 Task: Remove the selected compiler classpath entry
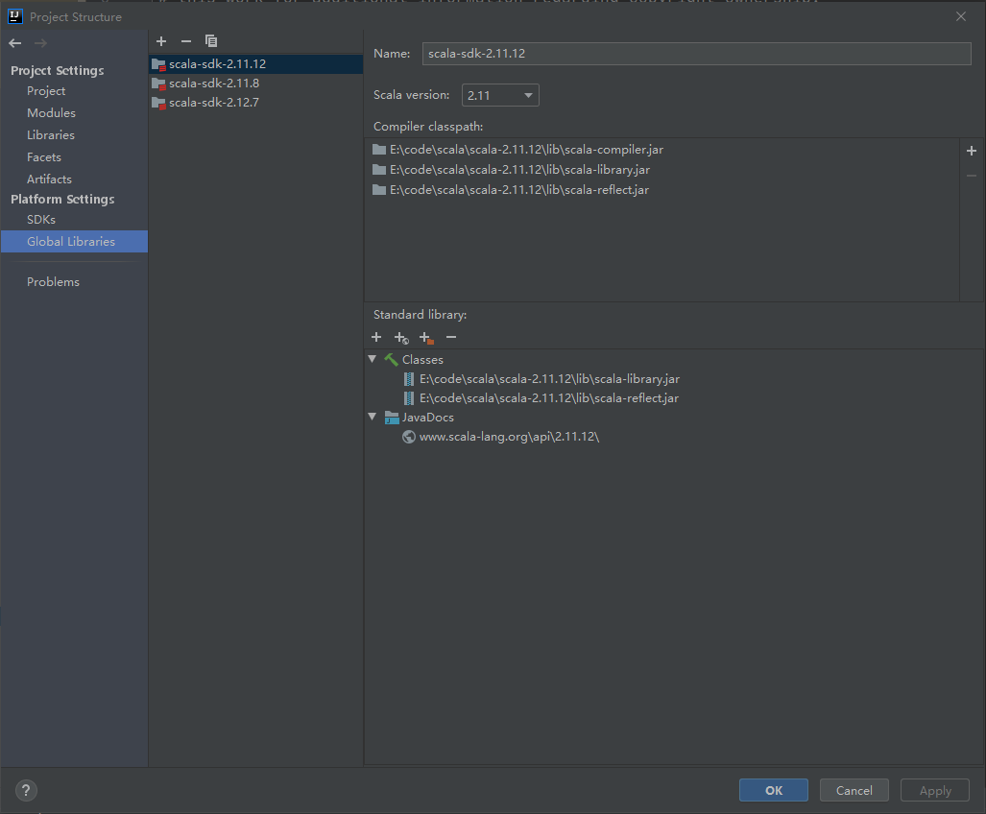(x=972, y=176)
